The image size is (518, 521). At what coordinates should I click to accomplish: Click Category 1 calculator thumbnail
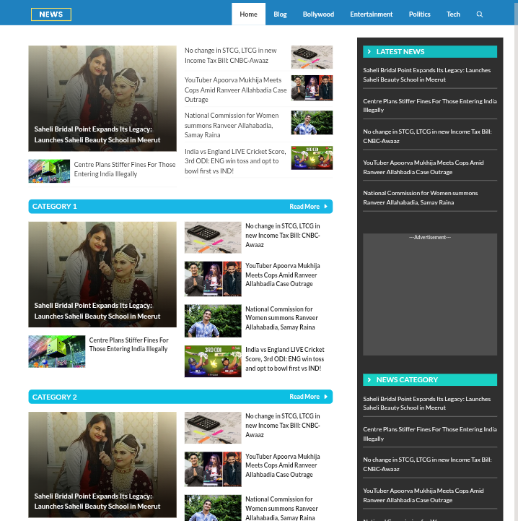click(213, 238)
